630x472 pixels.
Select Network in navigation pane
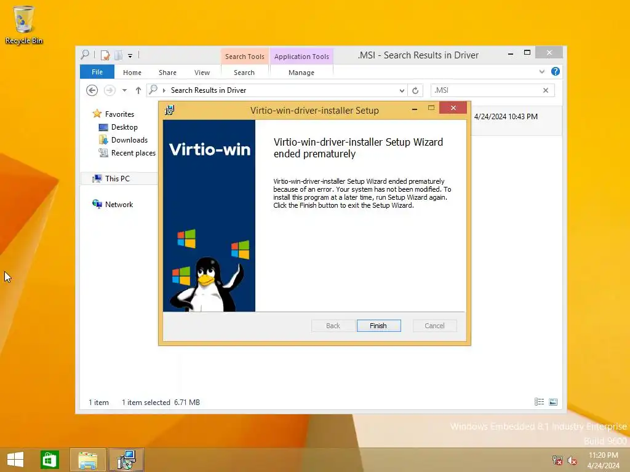click(x=119, y=204)
